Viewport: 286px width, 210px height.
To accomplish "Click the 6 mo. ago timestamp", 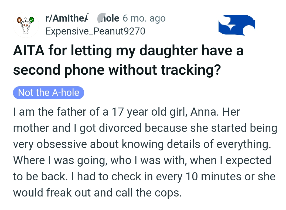I will 144,18.
